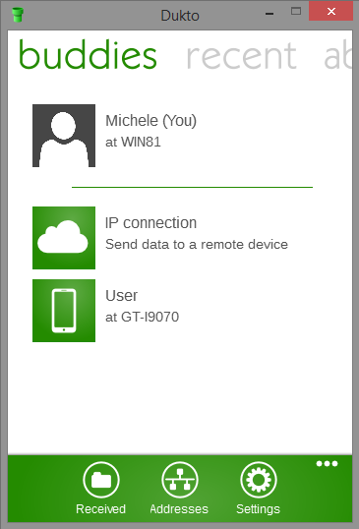Viewport: 359px width, 529px height.
Task: Select "IP connection" buddy title
Action: (150, 223)
